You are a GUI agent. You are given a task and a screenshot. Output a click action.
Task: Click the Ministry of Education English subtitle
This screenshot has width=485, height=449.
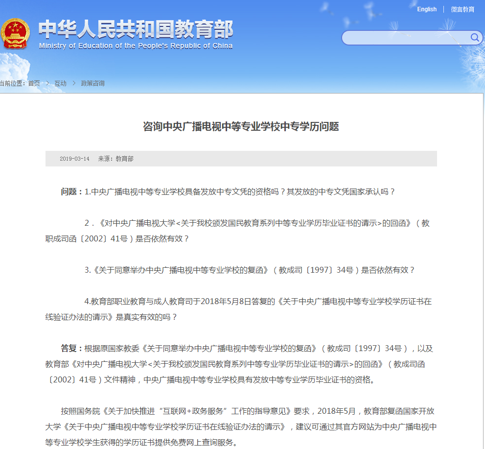136,46
